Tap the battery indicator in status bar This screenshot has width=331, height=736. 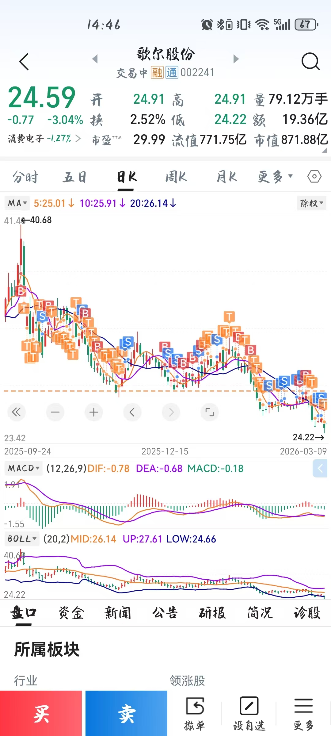pyautogui.click(x=306, y=25)
